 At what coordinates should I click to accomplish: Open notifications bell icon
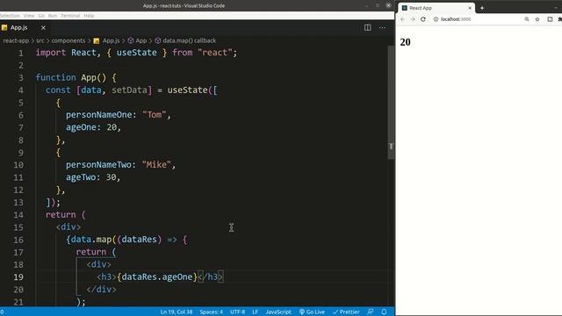click(384, 312)
